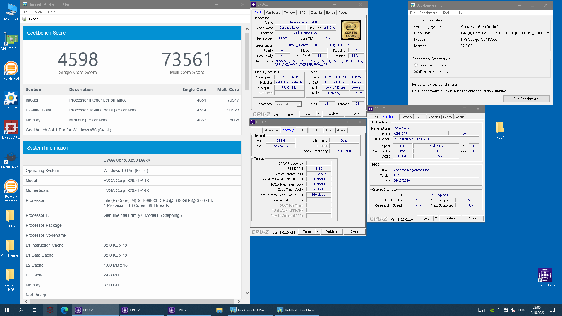Click the ENG language indicator in tray
Image resolution: width=562 pixels, height=316 pixels.
click(x=522, y=310)
